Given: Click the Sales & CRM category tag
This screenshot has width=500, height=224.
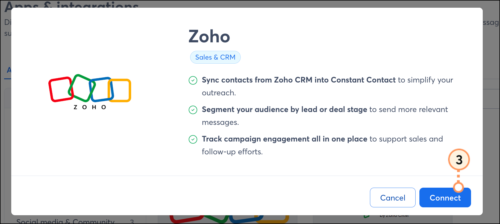Looking at the screenshot, I should coord(215,57).
